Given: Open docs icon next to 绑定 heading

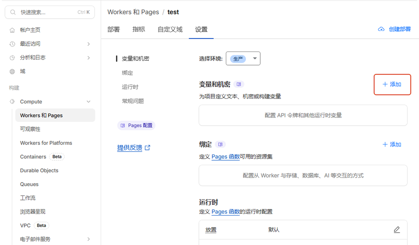Looking at the screenshot, I should pos(220,144).
